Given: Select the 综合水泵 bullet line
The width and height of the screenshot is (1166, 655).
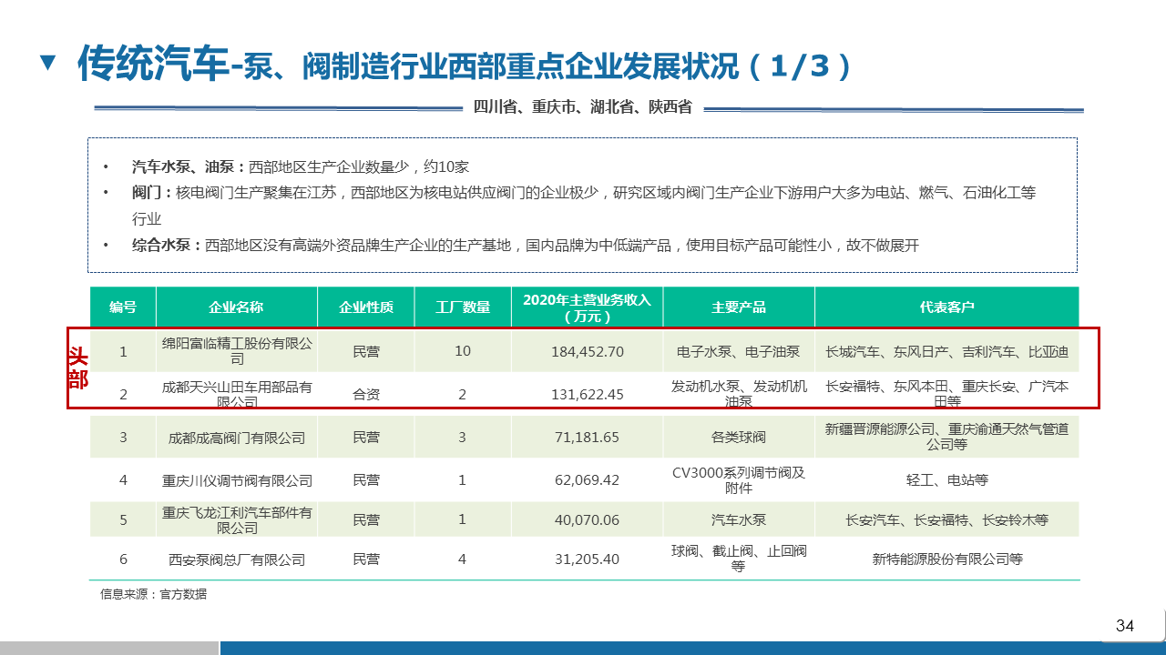Looking at the screenshot, I should point(525,246).
